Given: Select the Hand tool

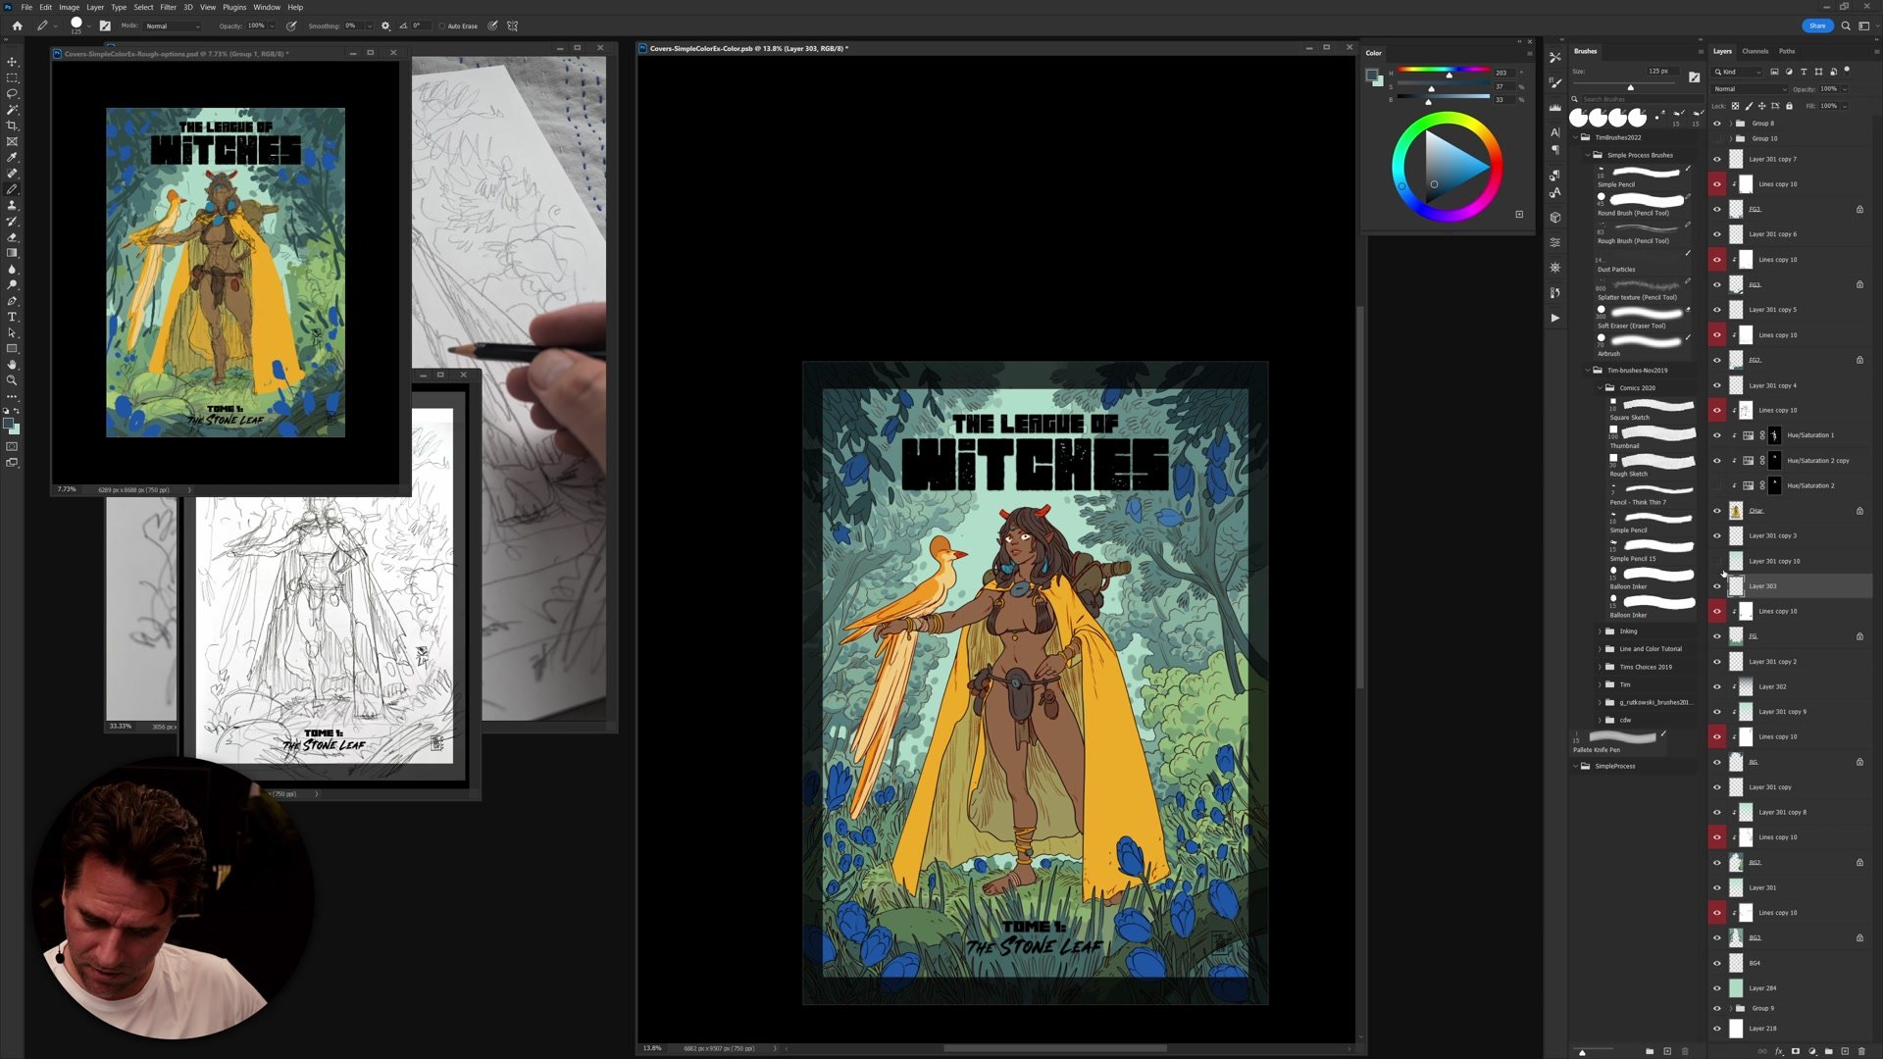Looking at the screenshot, I should [12, 364].
